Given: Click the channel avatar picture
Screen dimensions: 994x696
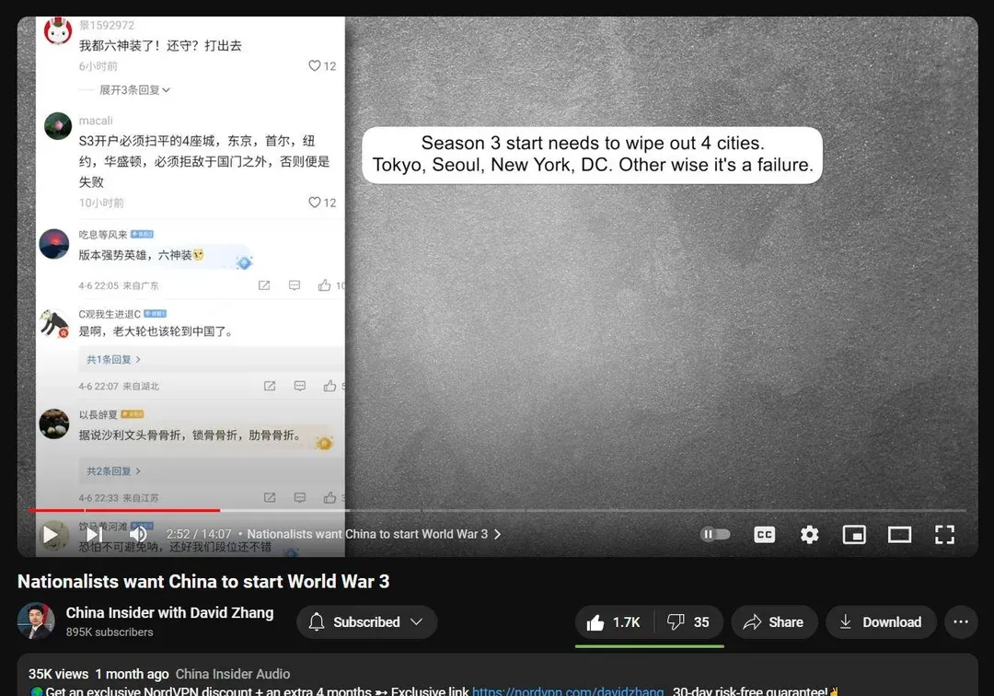Looking at the screenshot, I should [36, 621].
